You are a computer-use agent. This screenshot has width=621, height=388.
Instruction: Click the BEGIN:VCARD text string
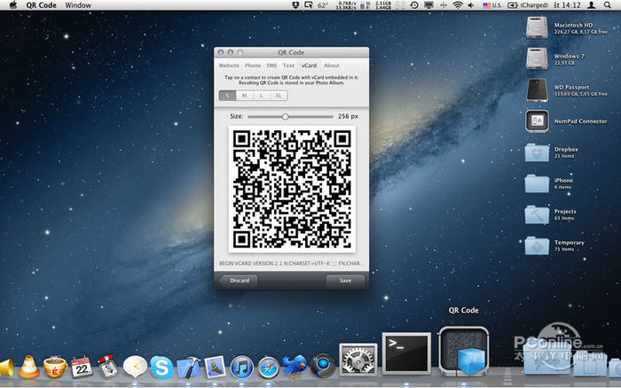point(289,263)
